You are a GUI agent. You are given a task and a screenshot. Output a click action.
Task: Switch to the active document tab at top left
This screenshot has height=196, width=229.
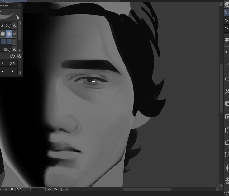[13, 1]
